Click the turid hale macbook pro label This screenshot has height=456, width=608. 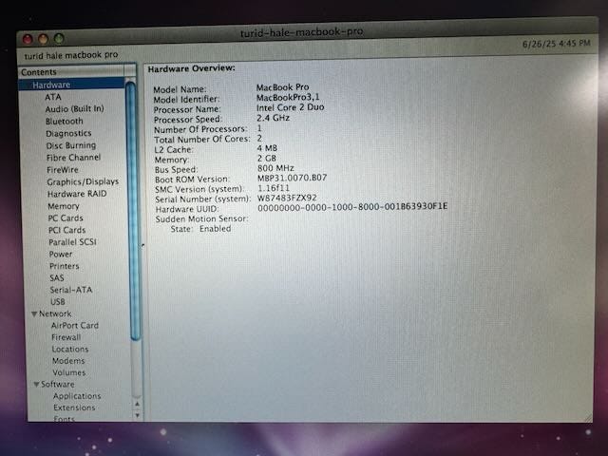(71, 55)
